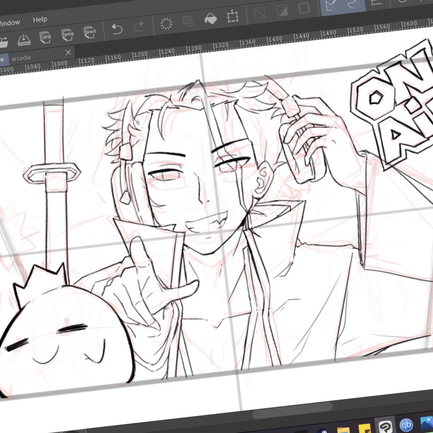Click the Clear Outside Selection icon
The image size is (433, 433).
(x=189, y=21)
